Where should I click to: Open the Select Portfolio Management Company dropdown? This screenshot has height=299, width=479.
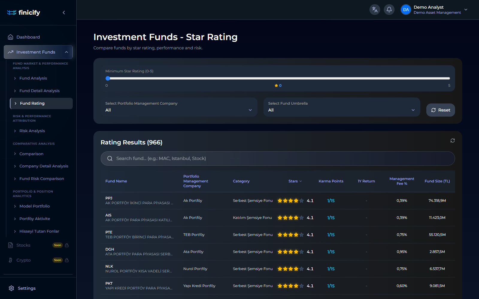[x=179, y=107]
